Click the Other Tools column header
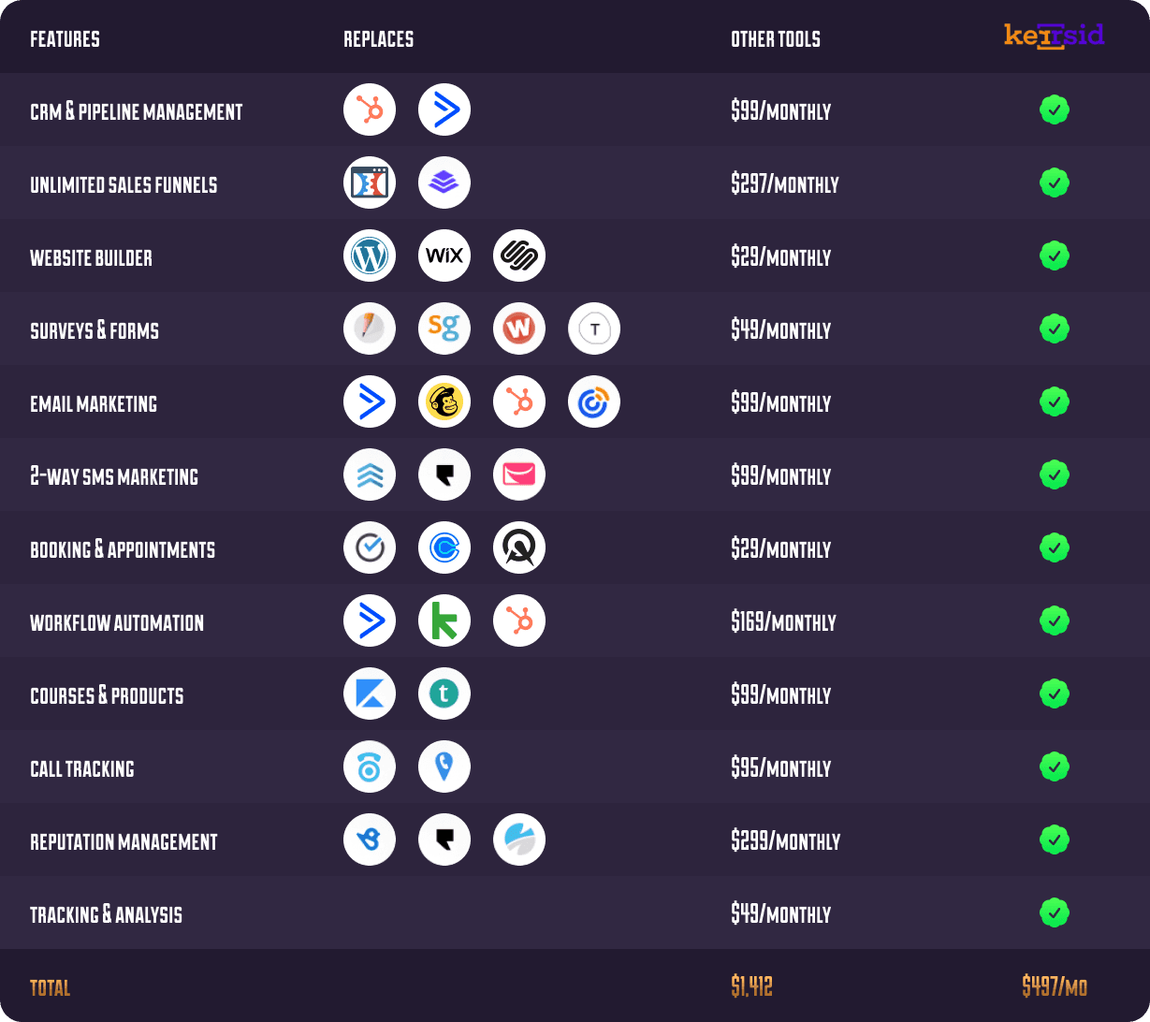This screenshot has height=1022, width=1150. (x=776, y=39)
